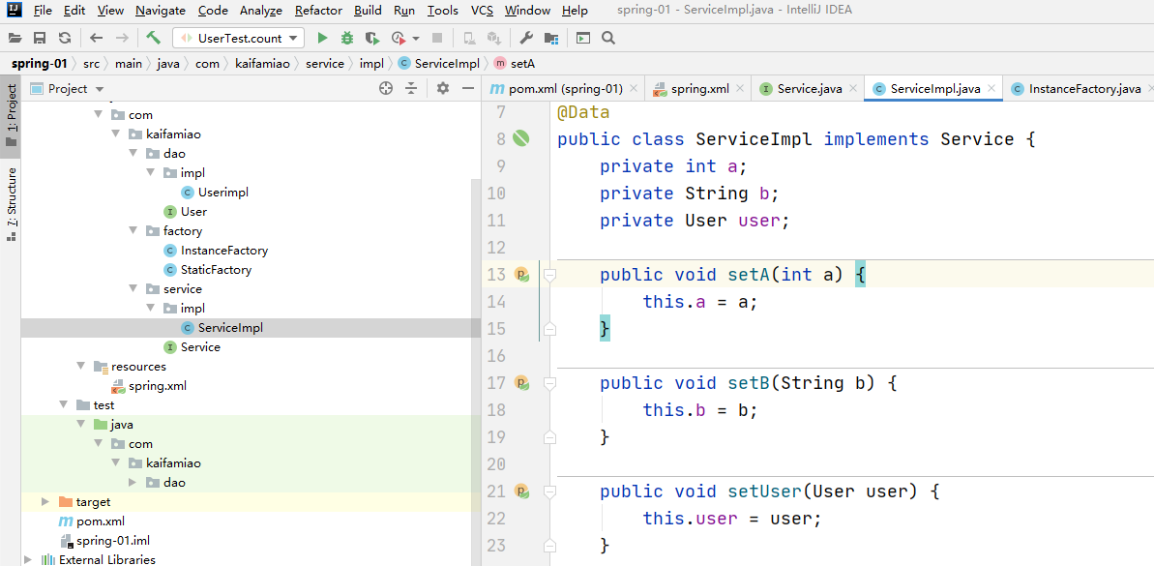Close the spring.xml tab
Viewport: 1154px width, 566px height.
click(x=740, y=88)
